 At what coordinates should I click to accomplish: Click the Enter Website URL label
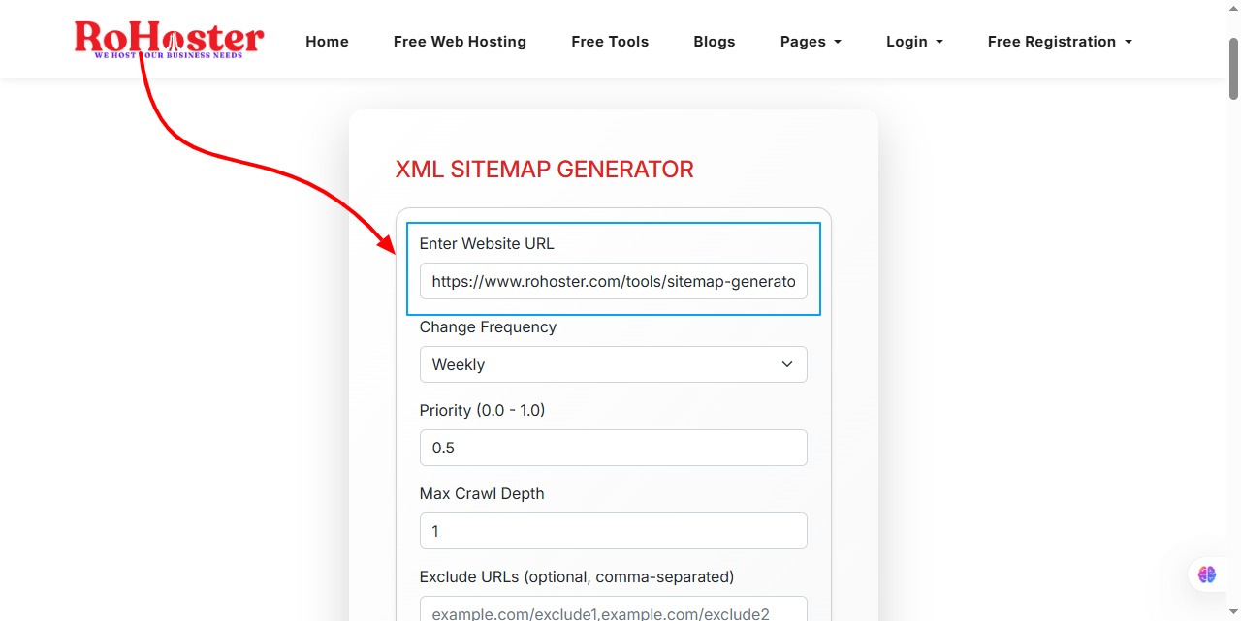coord(487,244)
